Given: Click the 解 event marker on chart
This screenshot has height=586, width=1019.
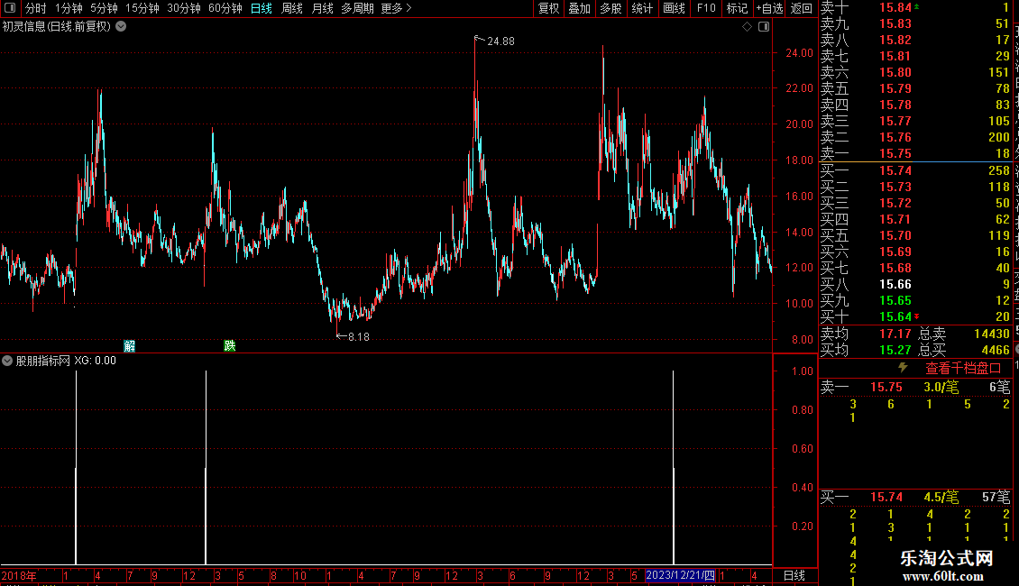Looking at the screenshot, I should point(129,345).
